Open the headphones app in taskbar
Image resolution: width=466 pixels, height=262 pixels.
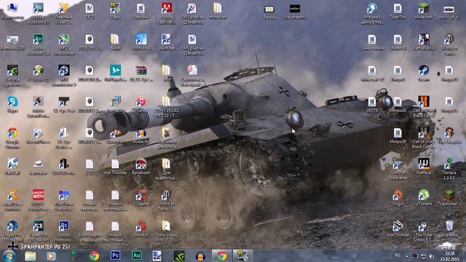point(201,255)
